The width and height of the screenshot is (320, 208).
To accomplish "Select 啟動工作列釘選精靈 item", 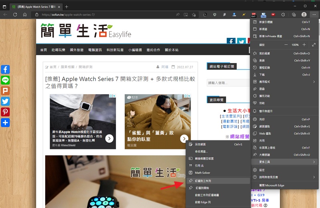I will tap(218, 195).
